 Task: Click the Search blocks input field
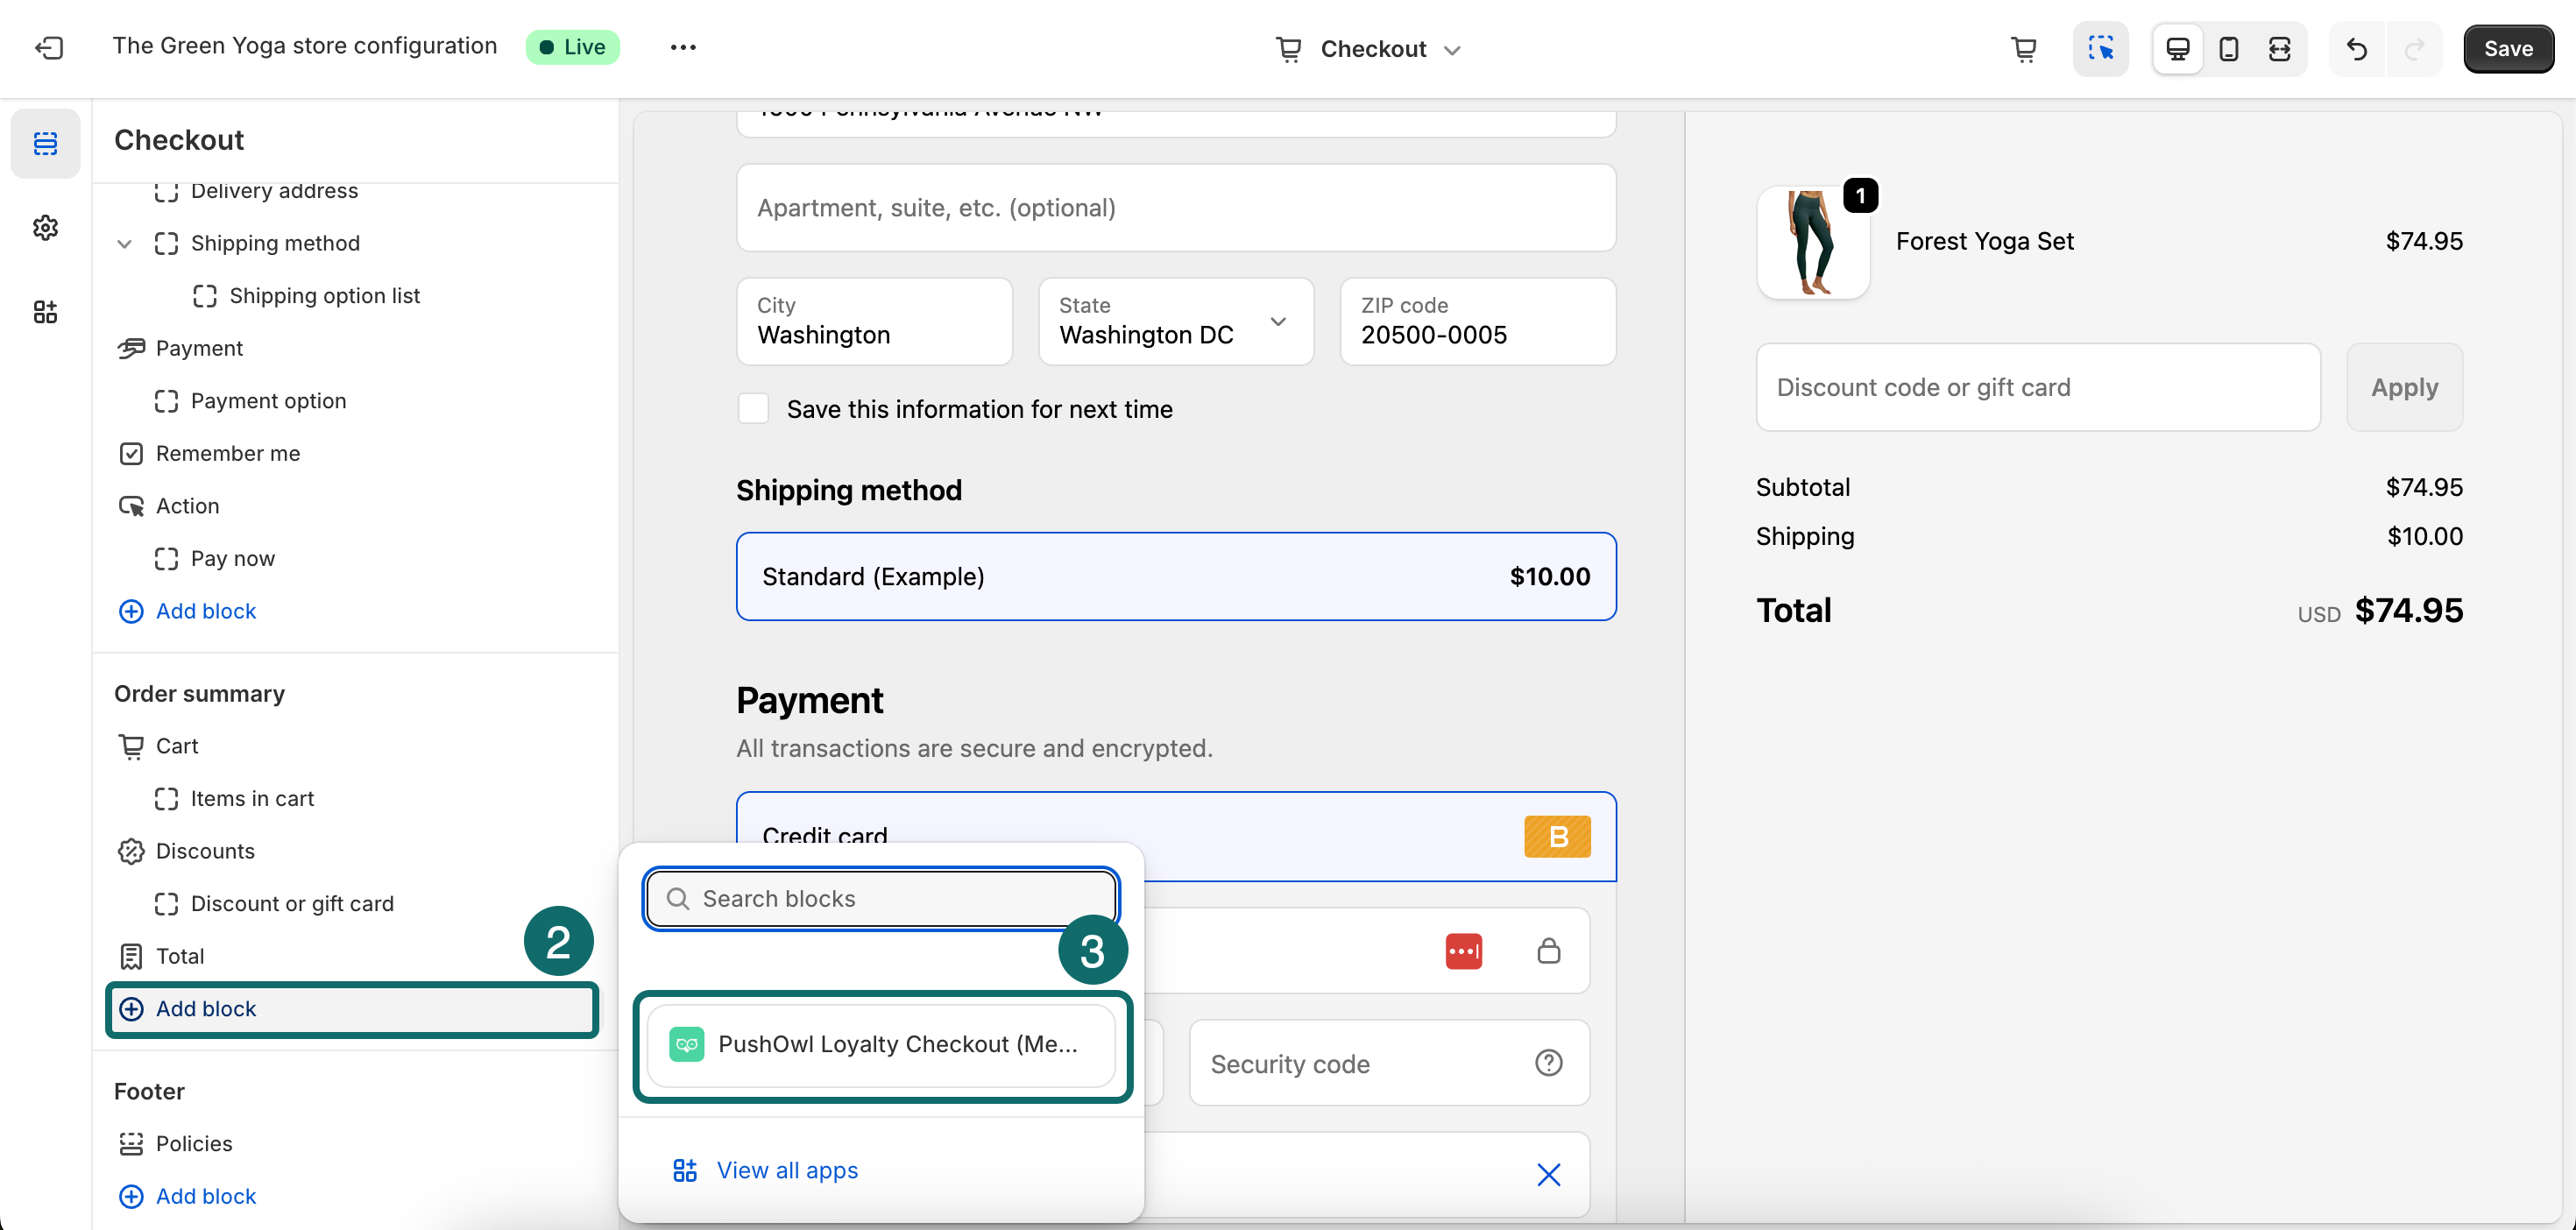click(880, 898)
